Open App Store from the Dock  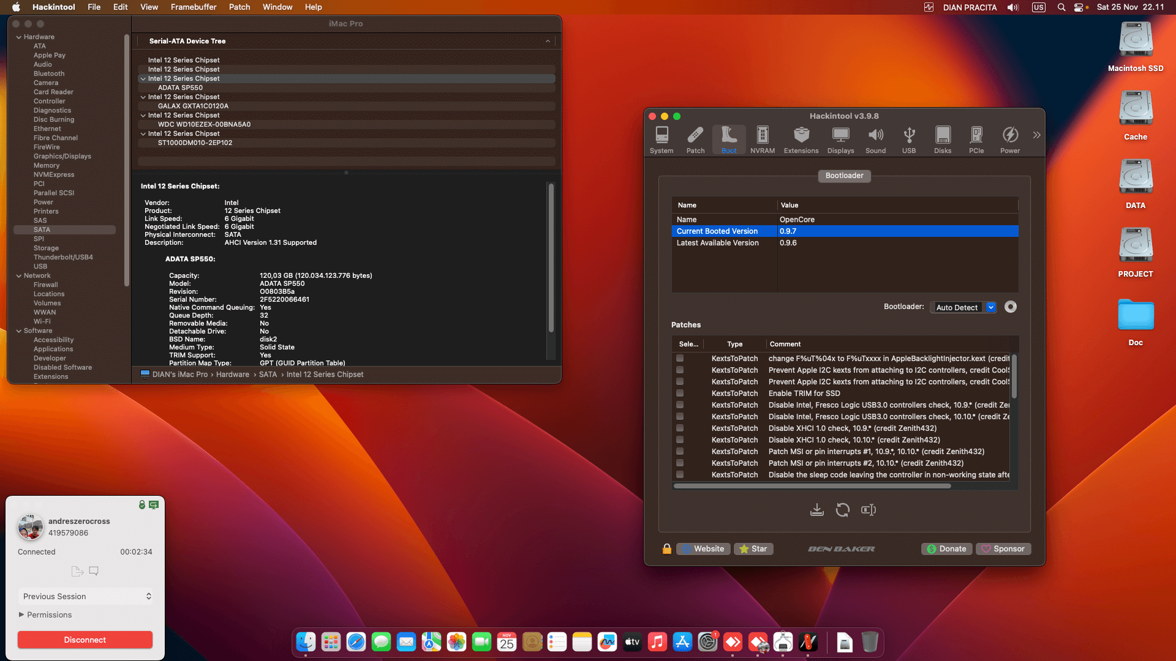point(682,642)
